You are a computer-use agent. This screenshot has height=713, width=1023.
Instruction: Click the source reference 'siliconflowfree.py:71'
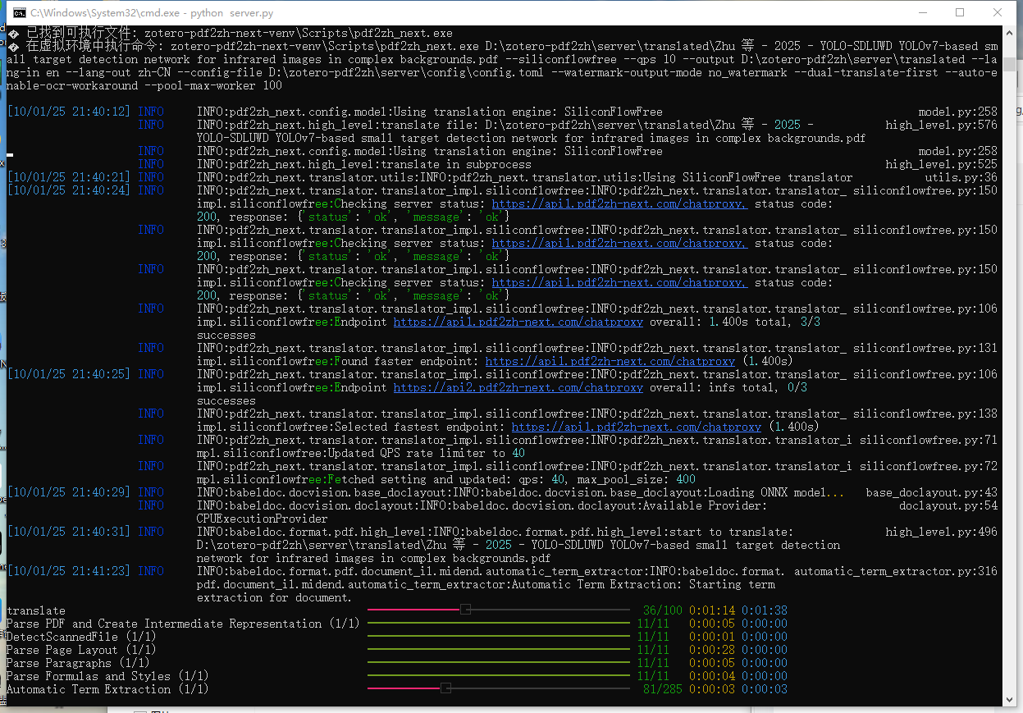[x=929, y=440]
